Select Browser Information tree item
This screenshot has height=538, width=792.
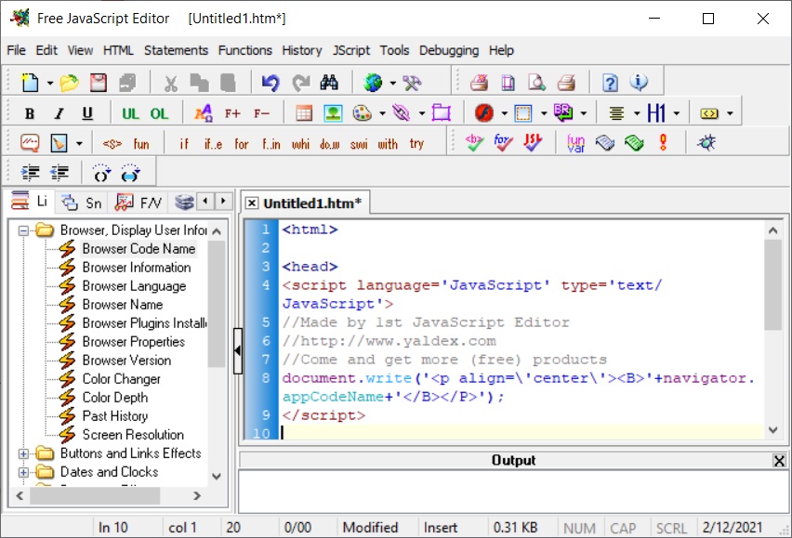click(x=137, y=268)
